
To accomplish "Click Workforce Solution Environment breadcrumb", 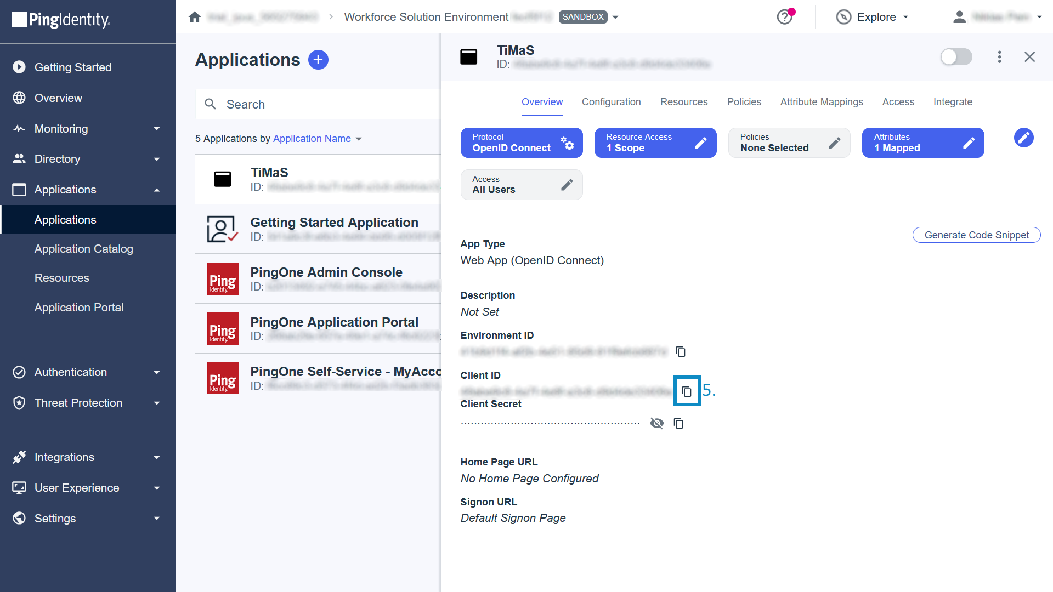I will coord(426,17).
